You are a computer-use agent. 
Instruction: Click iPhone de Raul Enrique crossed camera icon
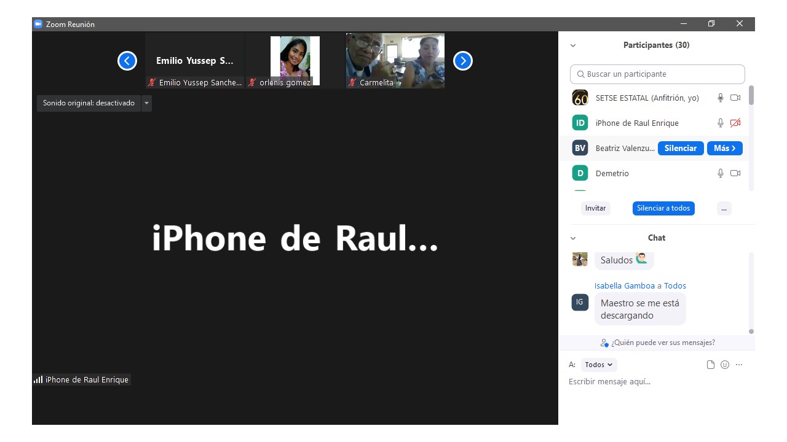[735, 123]
